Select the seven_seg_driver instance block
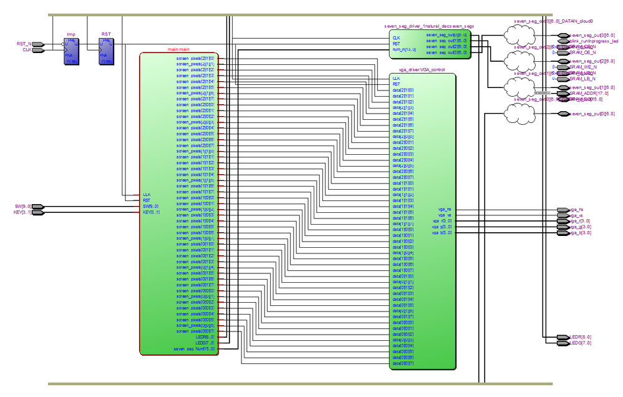The image size is (623, 397). [x=430, y=44]
